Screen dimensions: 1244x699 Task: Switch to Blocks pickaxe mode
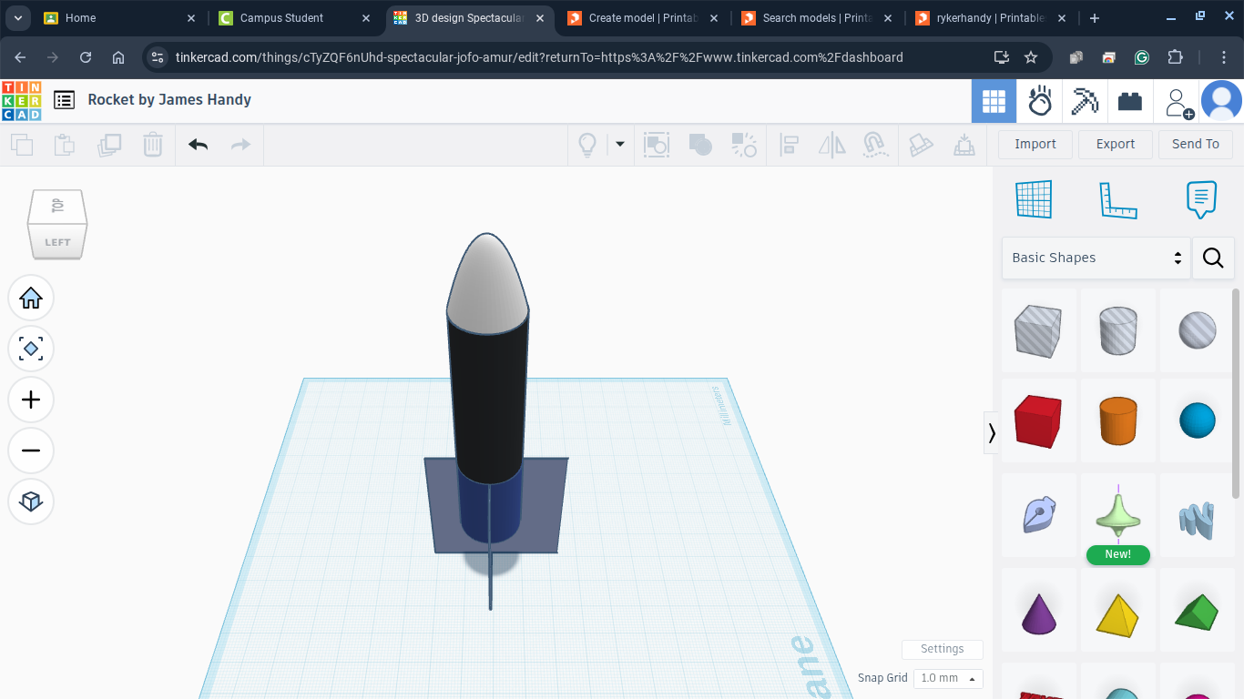tap(1085, 100)
